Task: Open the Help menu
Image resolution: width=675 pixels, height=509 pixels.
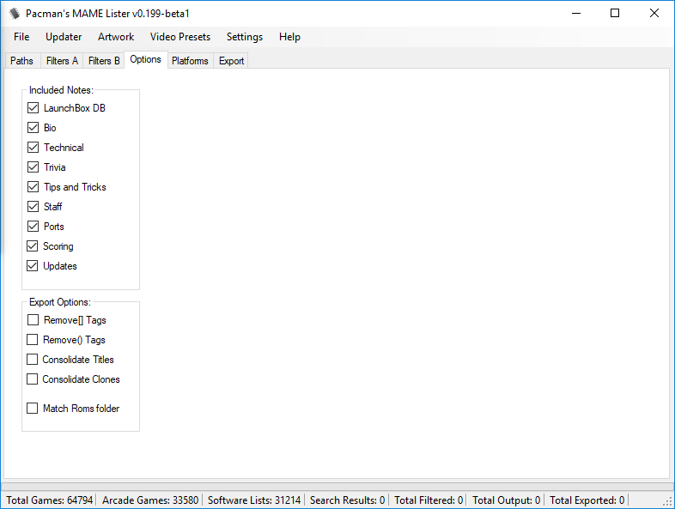Action: [x=289, y=37]
